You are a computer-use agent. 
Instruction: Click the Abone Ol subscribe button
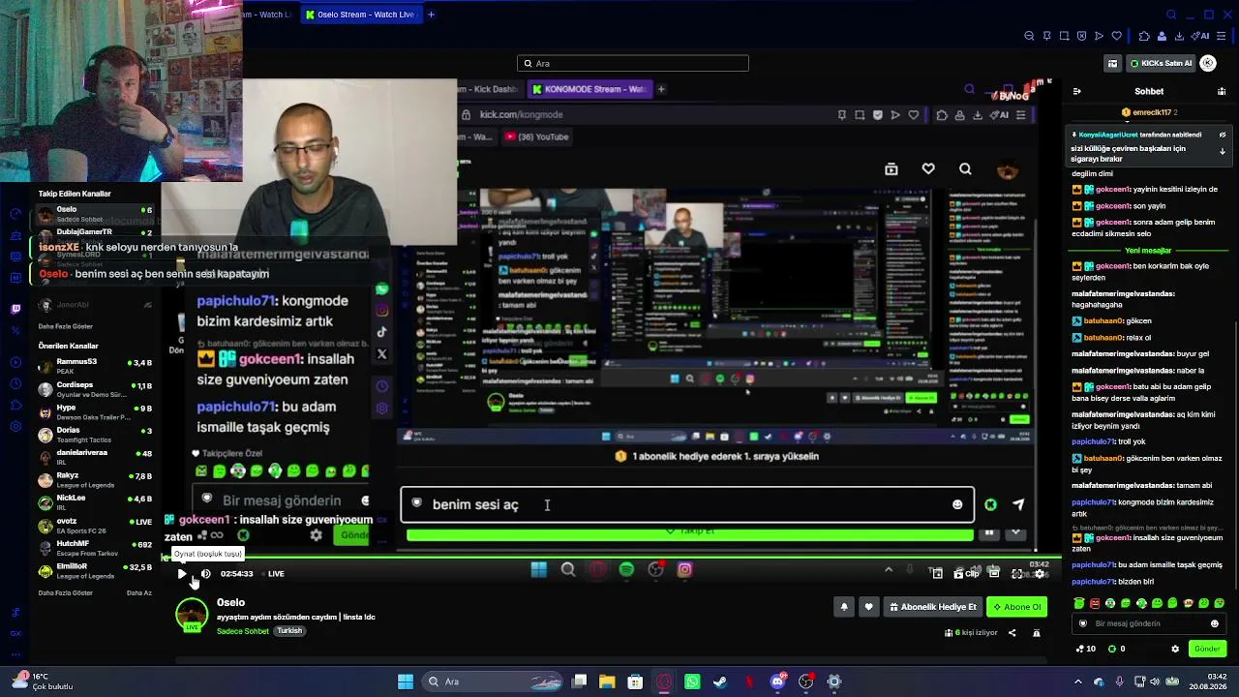pos(1017,607)
